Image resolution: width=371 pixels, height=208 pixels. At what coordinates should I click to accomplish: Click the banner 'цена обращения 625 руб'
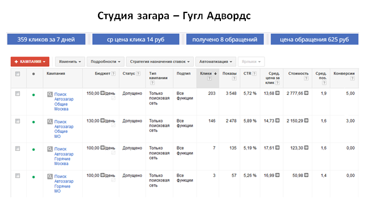(314, 39)
